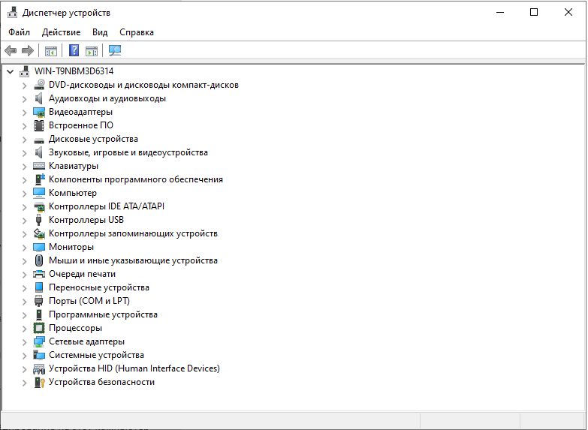Click the Встроенное ПО firmware chip icon
The image size is (588, 430).
[39, 125]
